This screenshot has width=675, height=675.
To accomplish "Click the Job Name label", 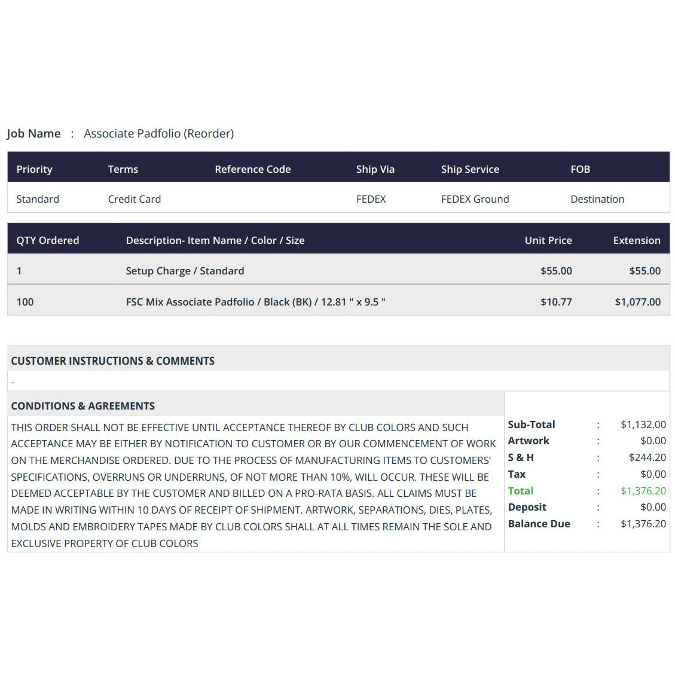I will tap(33, 133).
